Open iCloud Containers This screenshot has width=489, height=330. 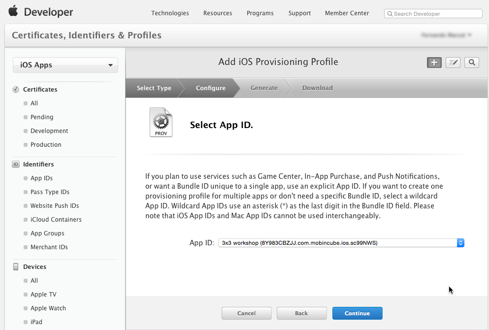click(x=56, y=219)
